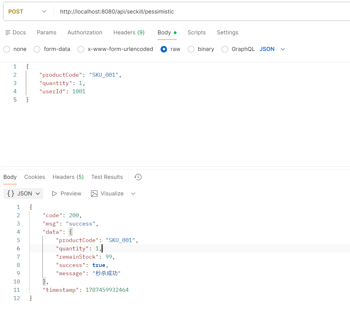Screen dimensions: 350x320
Task: Click the "remainStock": 99 line
Action: point(85,257)
